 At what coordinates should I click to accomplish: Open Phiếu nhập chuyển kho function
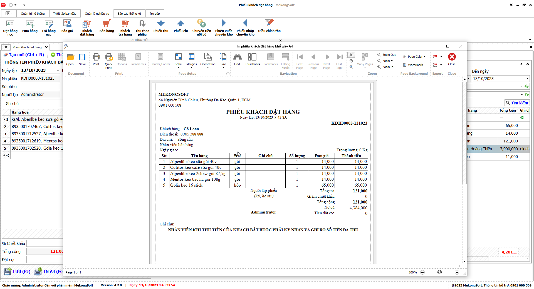pos(245,28)
